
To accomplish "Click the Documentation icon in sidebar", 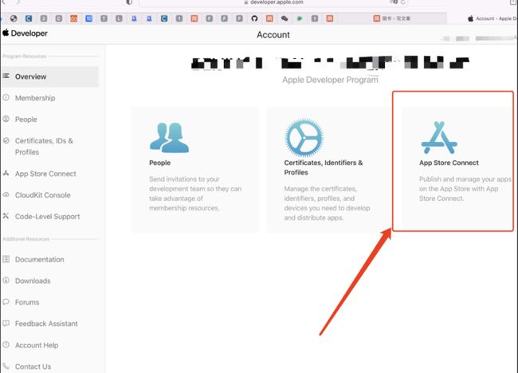I will [6, 259].
